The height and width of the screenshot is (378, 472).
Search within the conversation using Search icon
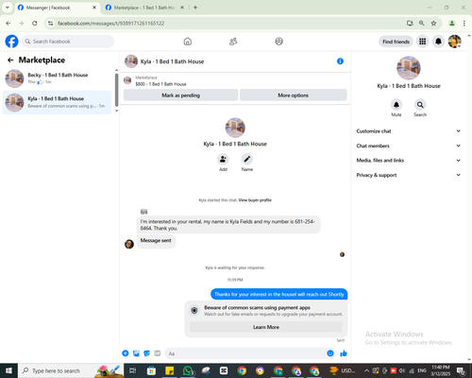point(420,105)
